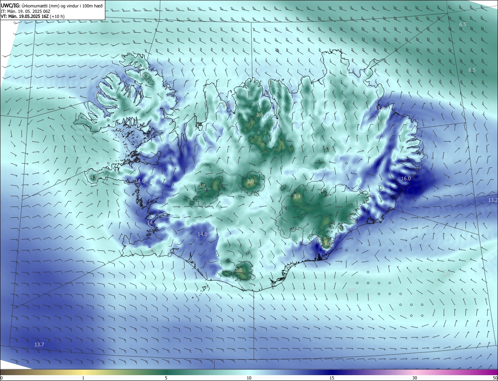Click the 'UWC/IG: Úrkomumætti (mm)' title text
The image size is (498, 381).
tap(30, 6)
